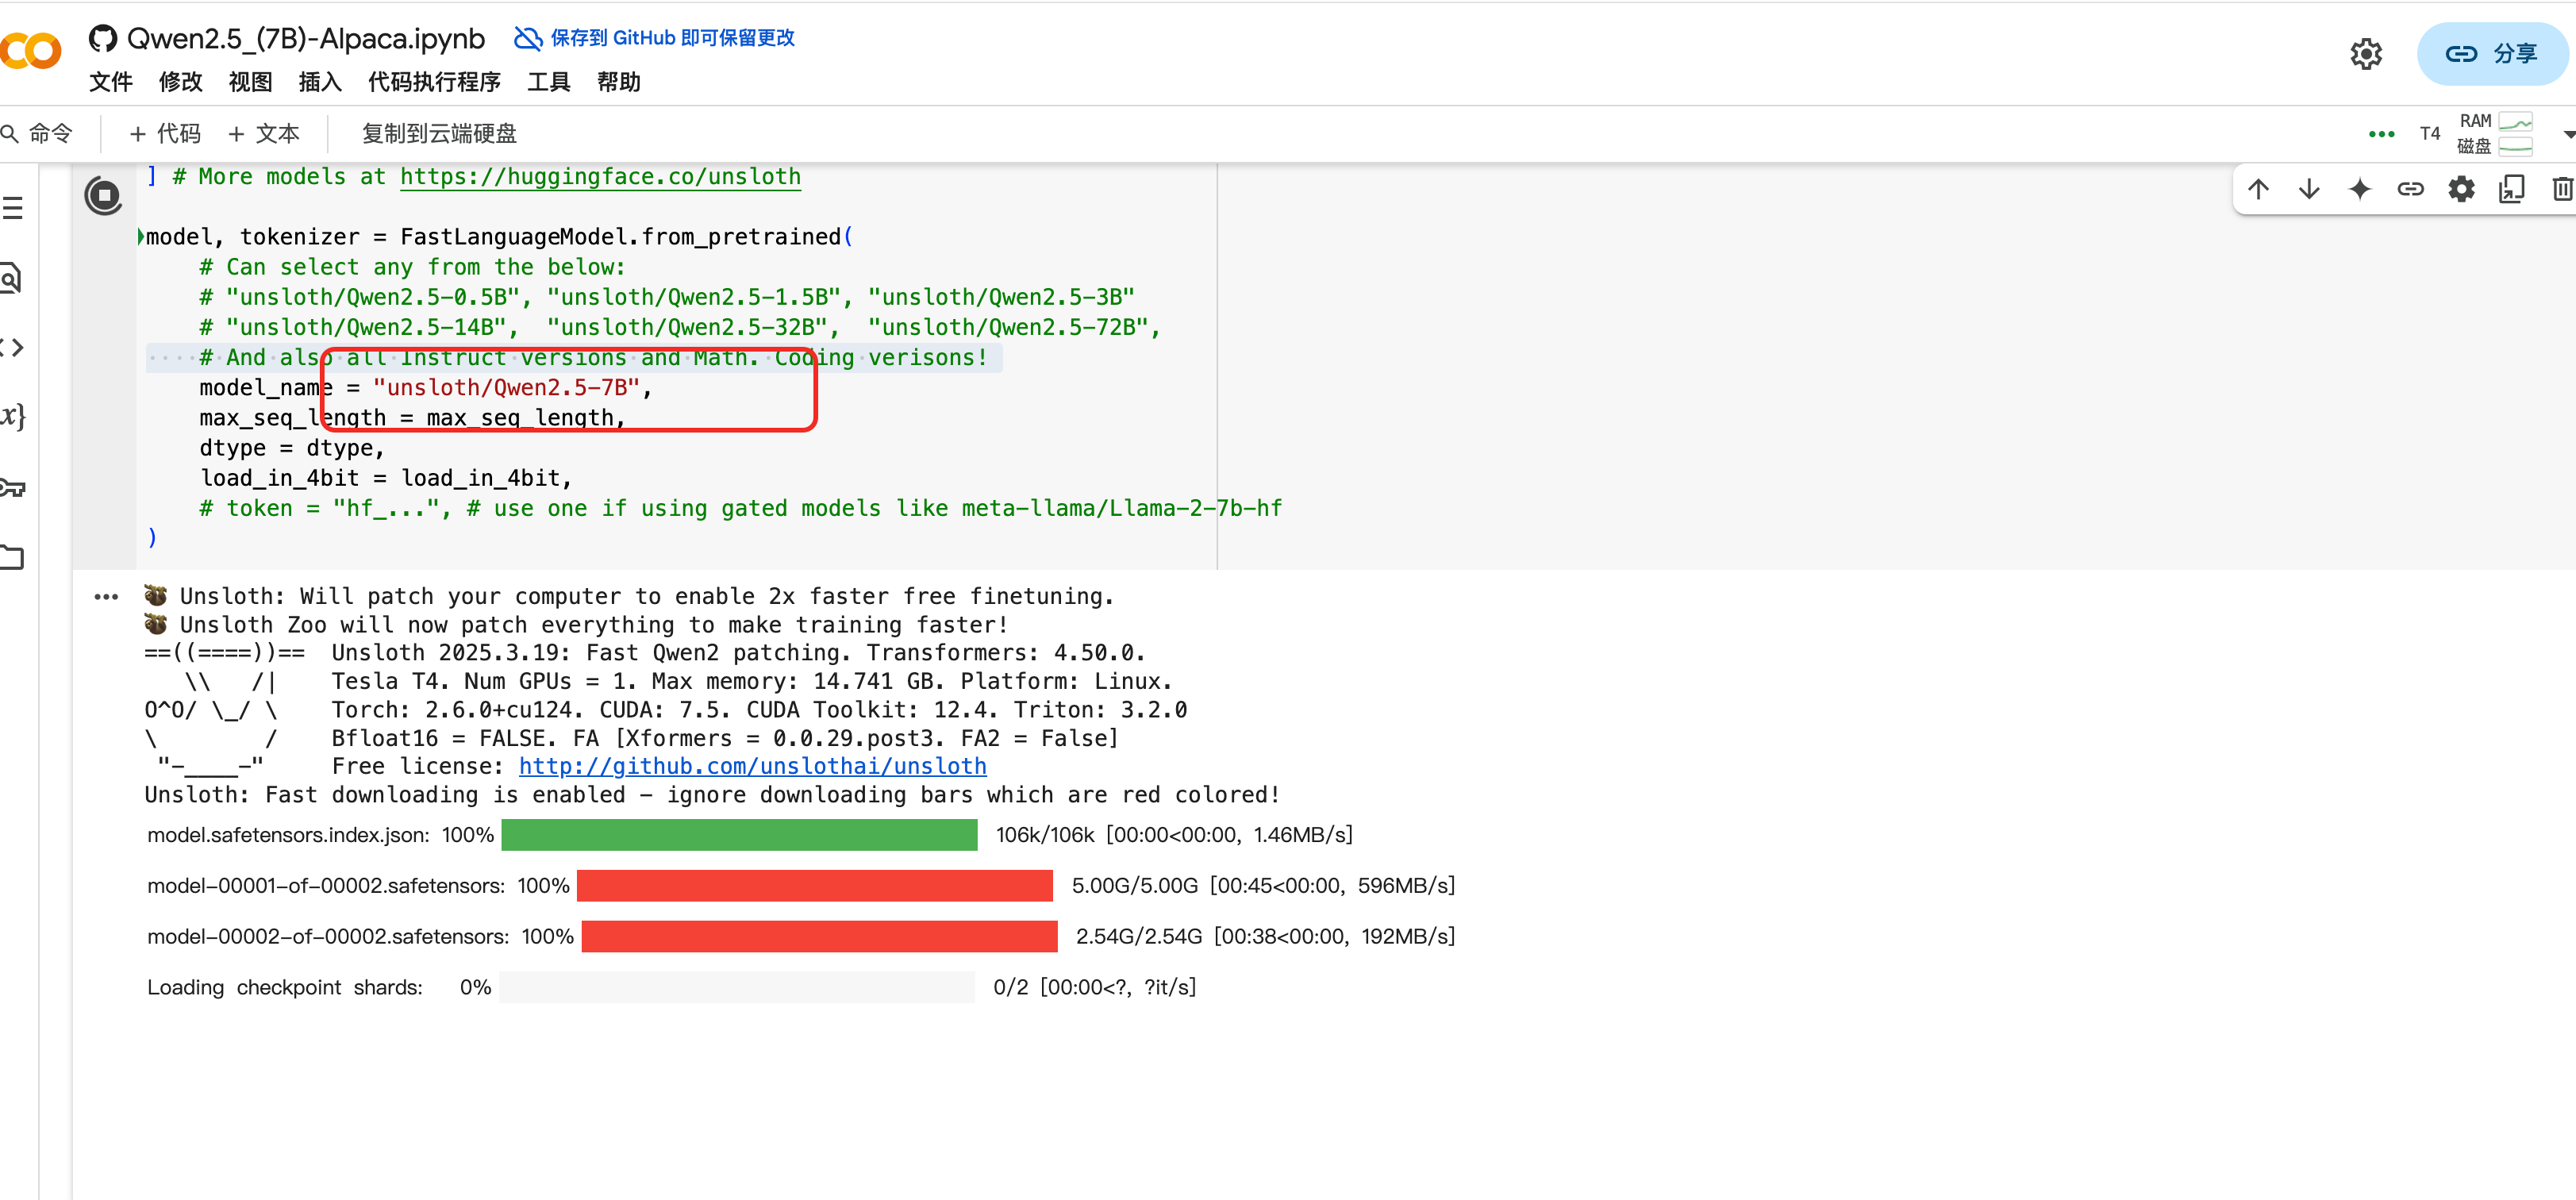The height and width of the screenshot is (1200, 2576).
Task: Click the # token = "hf_..." comment line
Action: coord(740,508)
